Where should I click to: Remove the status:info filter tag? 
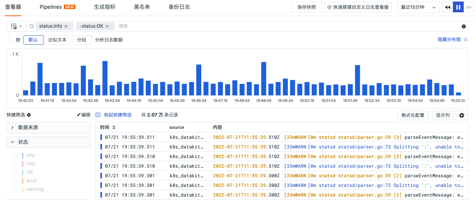point(66,26)
